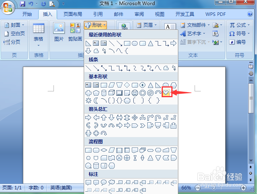
Task: Choose the cylinder (can) shape in Basic Shapes
Action: [104, 93]
